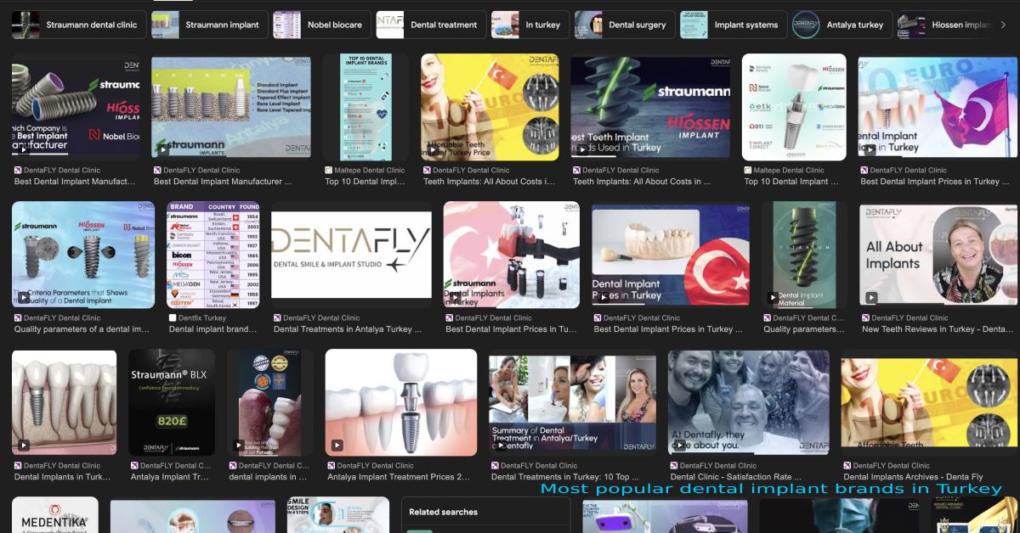
Task: Click the Dentfix Turkey favicon
Action: click(x=173, y=318)
